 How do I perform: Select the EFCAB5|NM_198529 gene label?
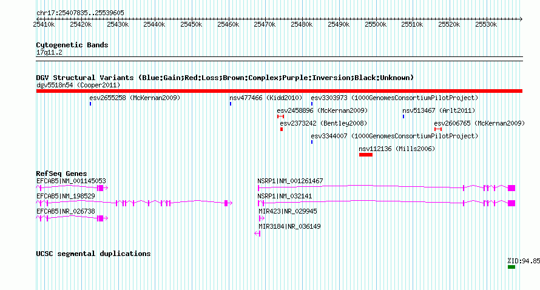coord(66,196)
